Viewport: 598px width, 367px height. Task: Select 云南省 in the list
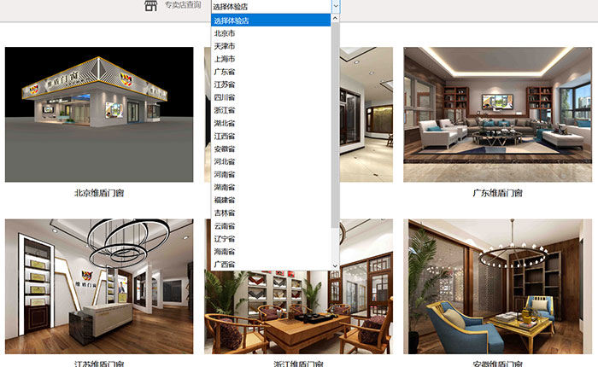click(x=225, y=225)
